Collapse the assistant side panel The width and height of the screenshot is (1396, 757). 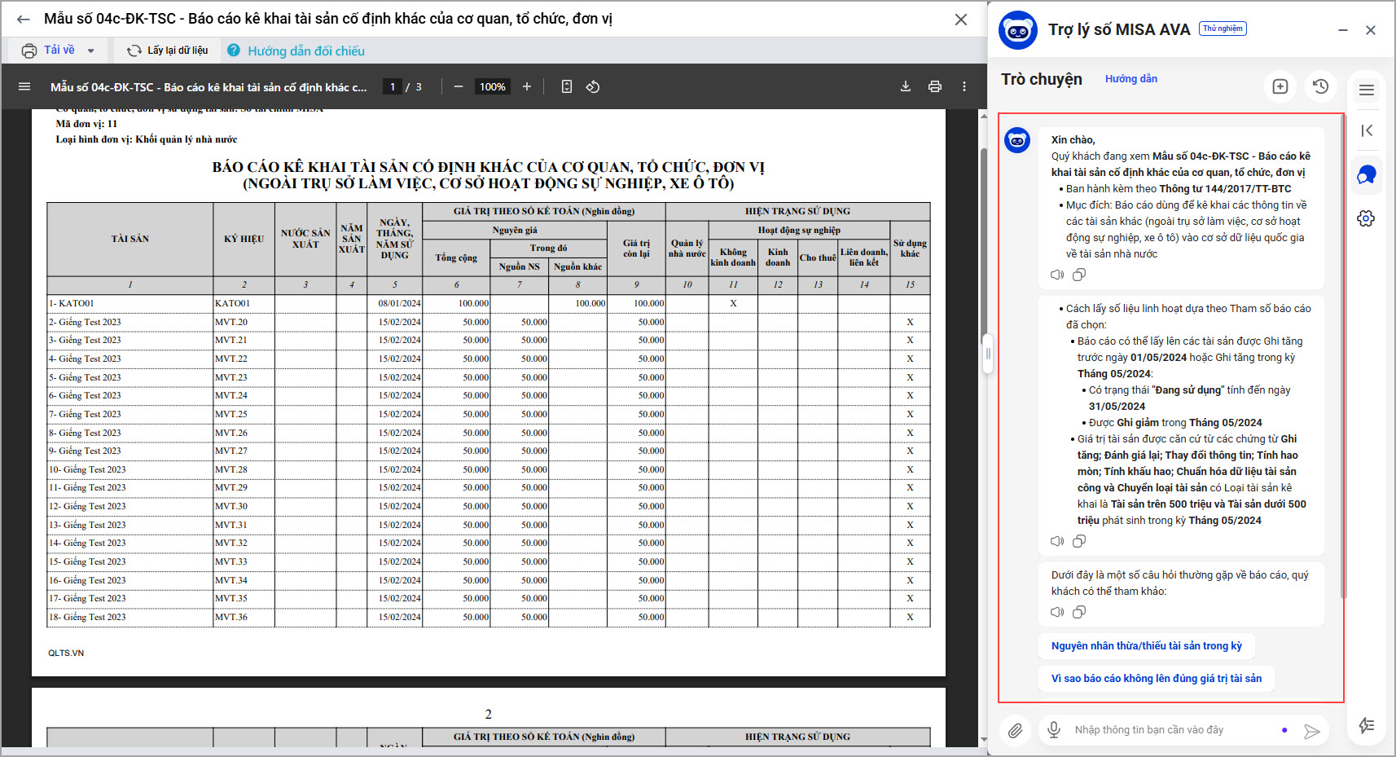coord(1367,130)
